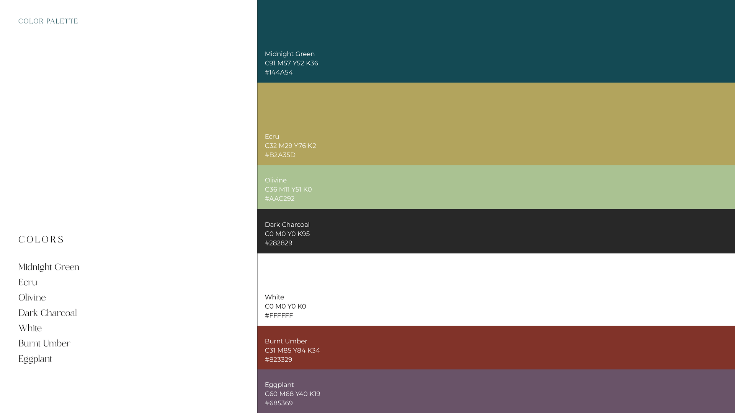The image size is (735, 413).
Task: Click Ecru in the colors list
Action: 28,283
